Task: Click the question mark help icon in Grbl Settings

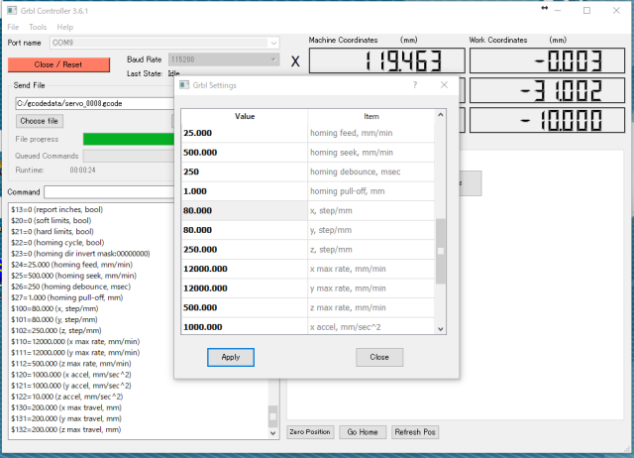Action: point(415,85)
